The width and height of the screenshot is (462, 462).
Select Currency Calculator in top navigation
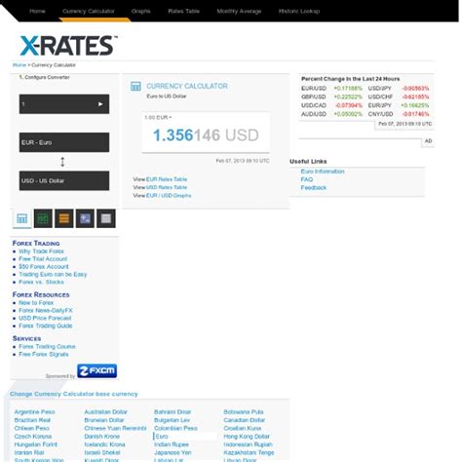coord(89,11)
